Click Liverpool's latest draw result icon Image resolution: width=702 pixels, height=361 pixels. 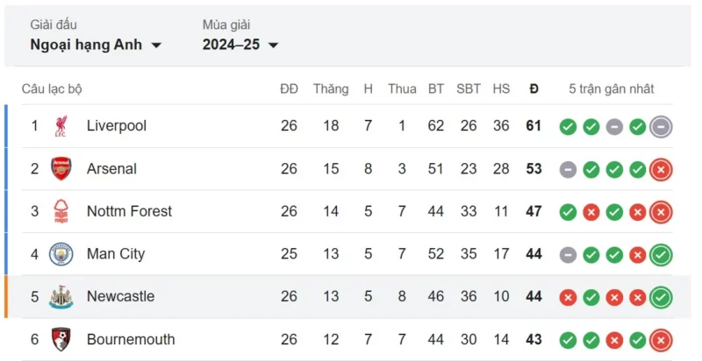[x=661, y=126]
